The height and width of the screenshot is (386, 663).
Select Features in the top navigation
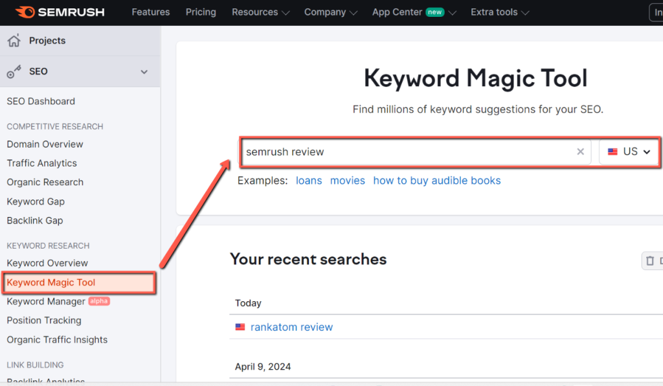[x=150, y=12]
